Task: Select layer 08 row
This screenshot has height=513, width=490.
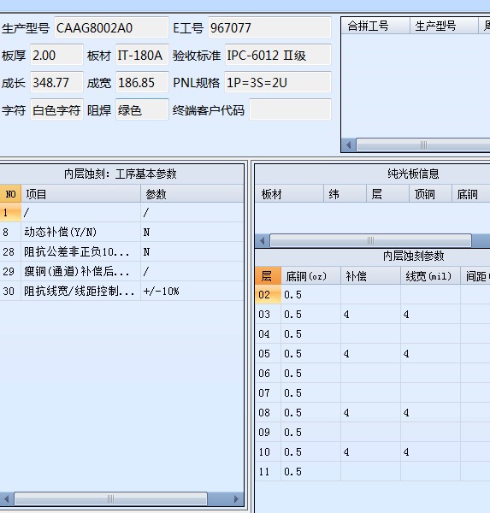Action: coord(373,413)
